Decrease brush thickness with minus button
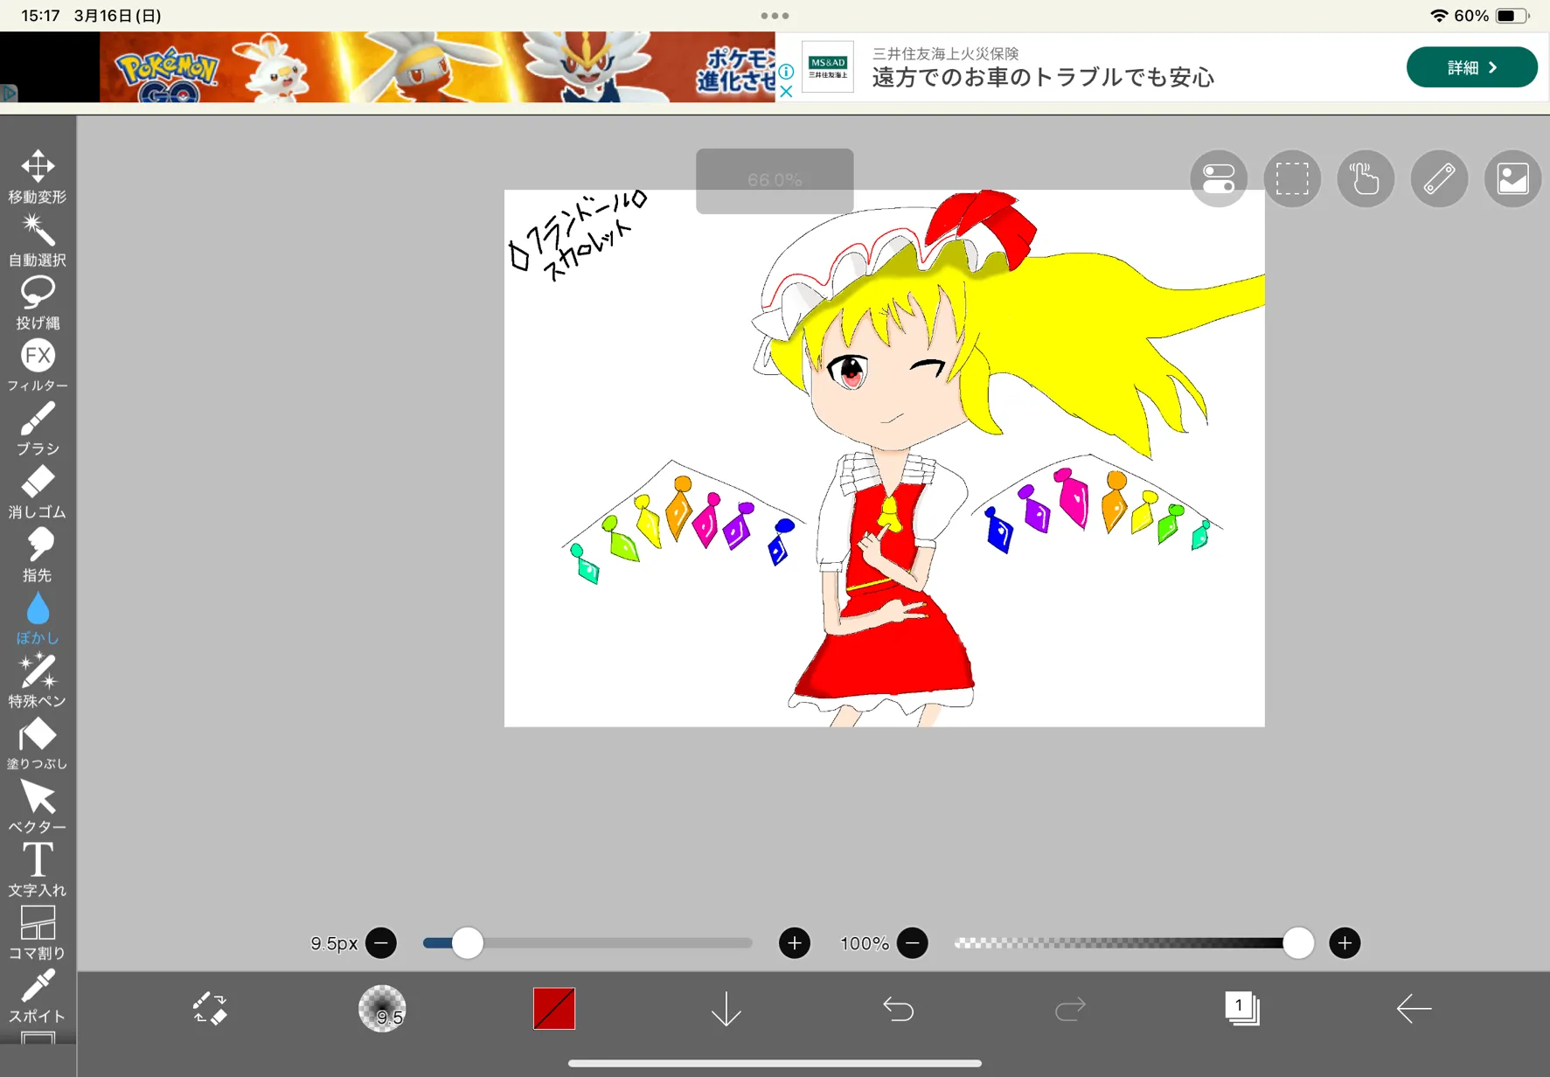This screenshot has height=1077, width=1550. [x=381, y=943]
